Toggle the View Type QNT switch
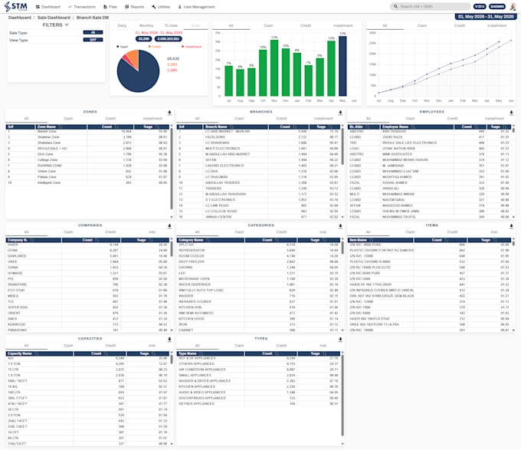 [x=93, y=40]
